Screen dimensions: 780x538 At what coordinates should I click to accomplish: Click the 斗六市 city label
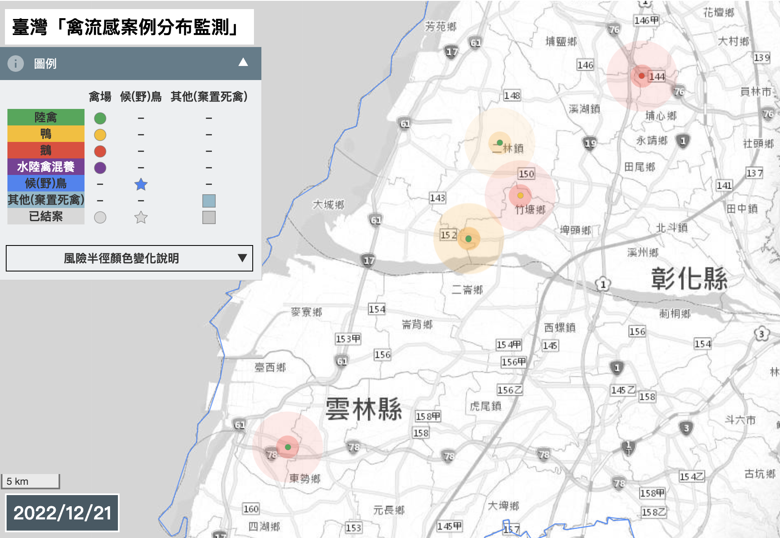click(740, 420)
